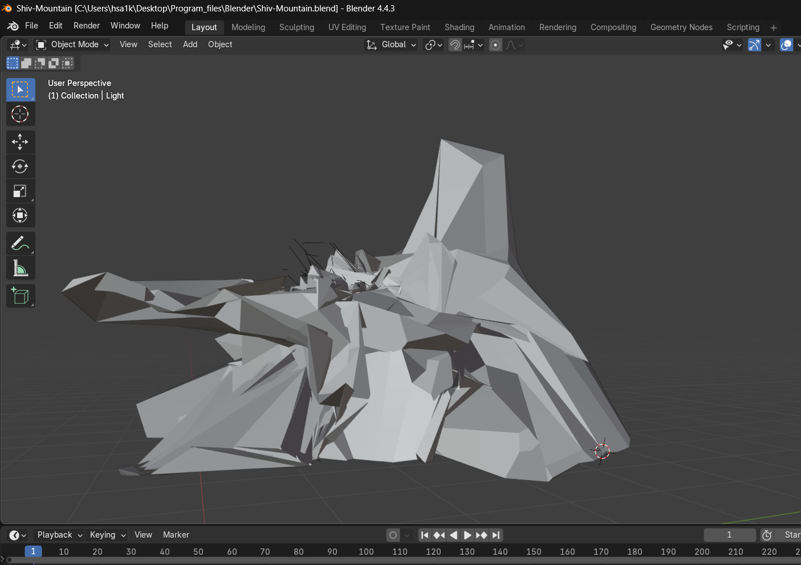Choose the Annotate pencil tool

pos(20,244)
